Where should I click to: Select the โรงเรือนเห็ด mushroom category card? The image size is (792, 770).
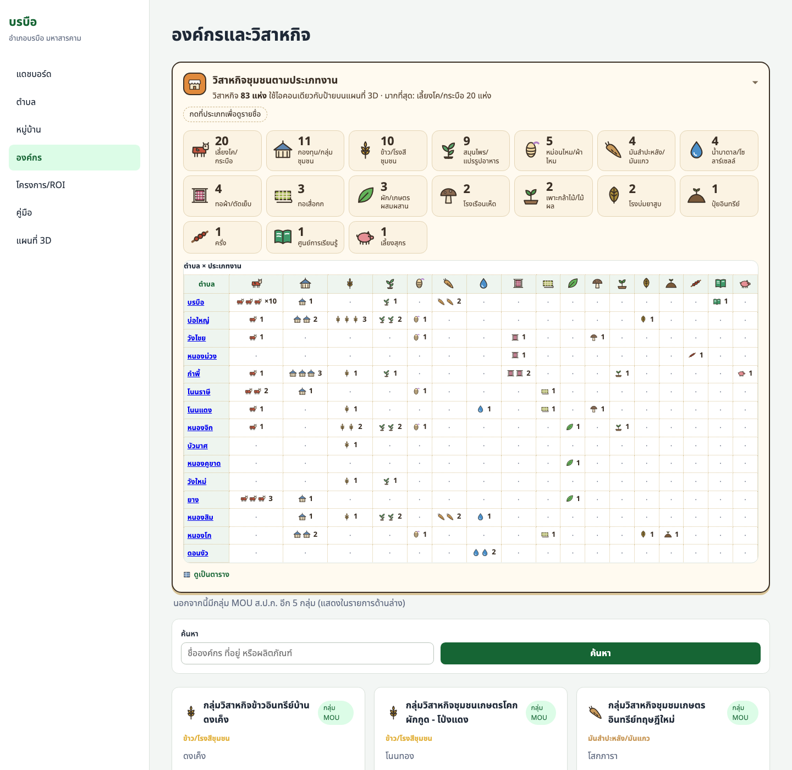click(x=471, y=196)
